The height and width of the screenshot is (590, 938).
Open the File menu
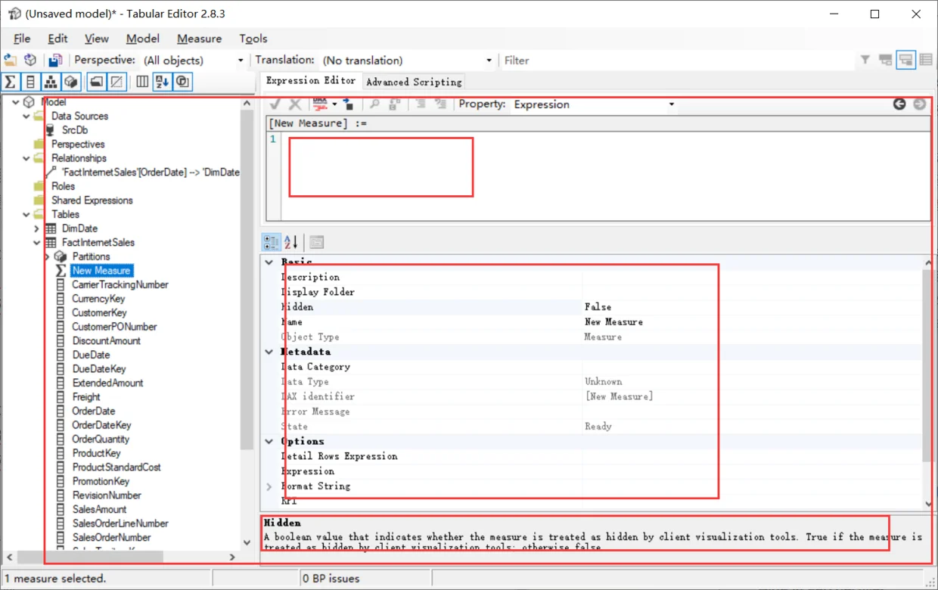click(22, 39)
